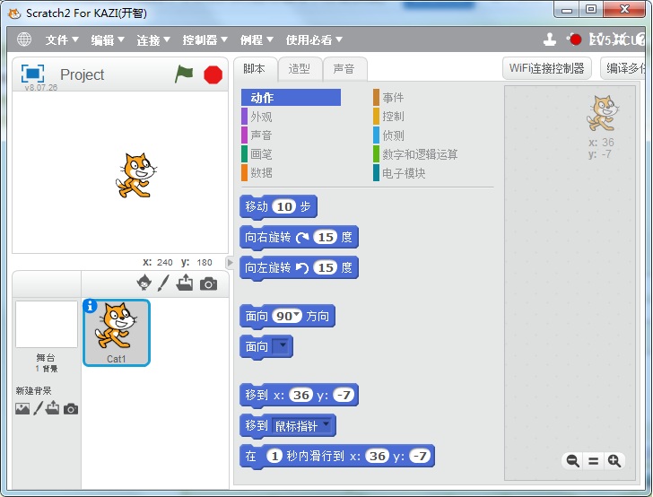Choose backdrop from library icon
The image size is (653, 497).
[22, 409]
